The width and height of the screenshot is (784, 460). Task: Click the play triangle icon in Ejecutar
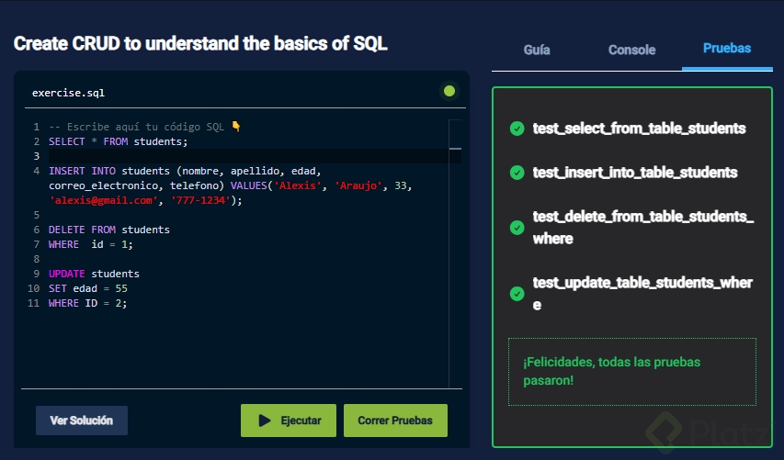265,421
